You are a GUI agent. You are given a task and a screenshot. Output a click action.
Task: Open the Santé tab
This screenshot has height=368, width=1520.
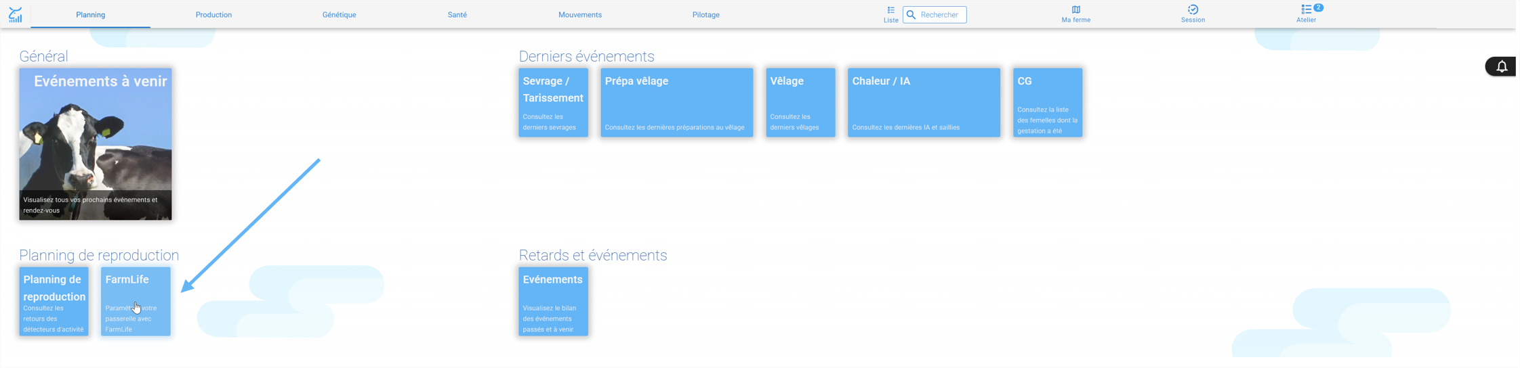[x=457, y=15]
